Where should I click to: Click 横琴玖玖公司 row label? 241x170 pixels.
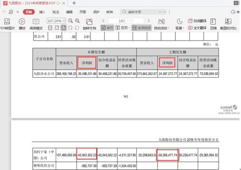pyautogui.click(x=44, y=166)
